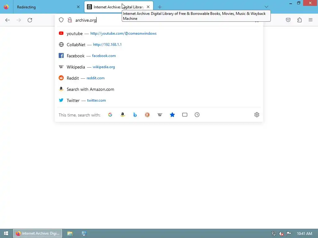
Task: Search this time with Google
Action: point(110,115)
